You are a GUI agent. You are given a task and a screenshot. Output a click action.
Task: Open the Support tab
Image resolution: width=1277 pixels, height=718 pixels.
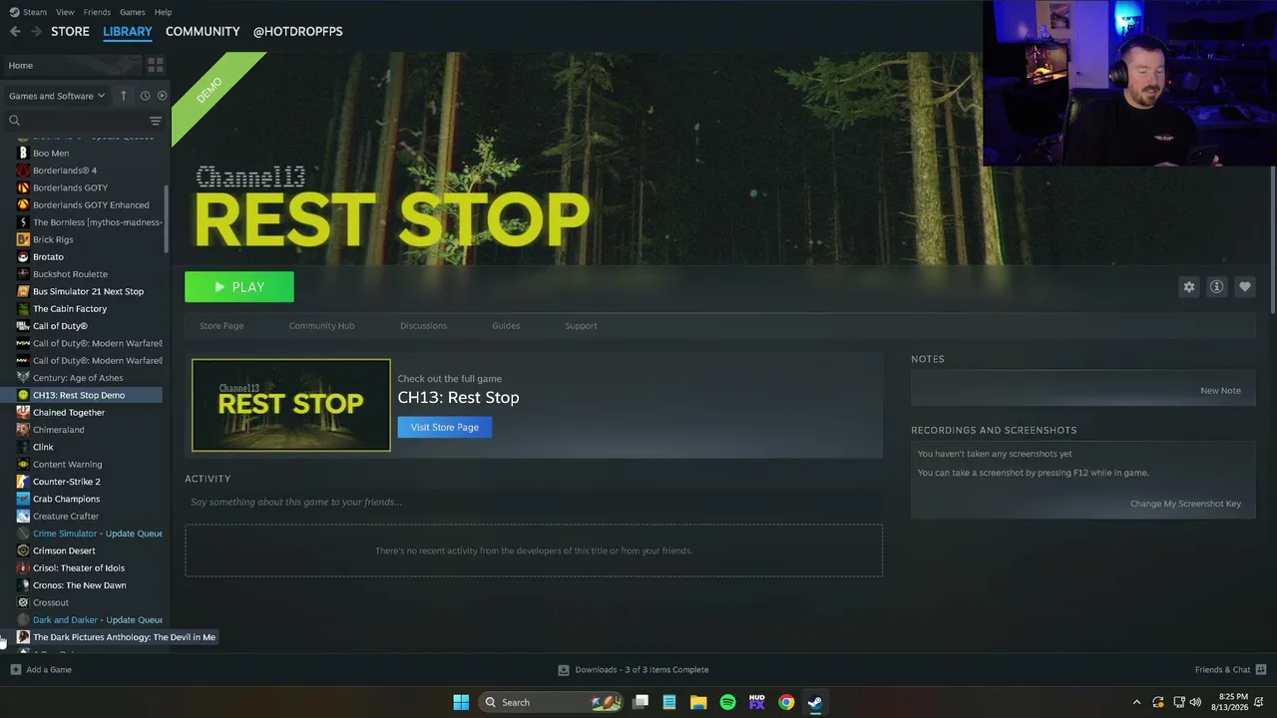581,326
